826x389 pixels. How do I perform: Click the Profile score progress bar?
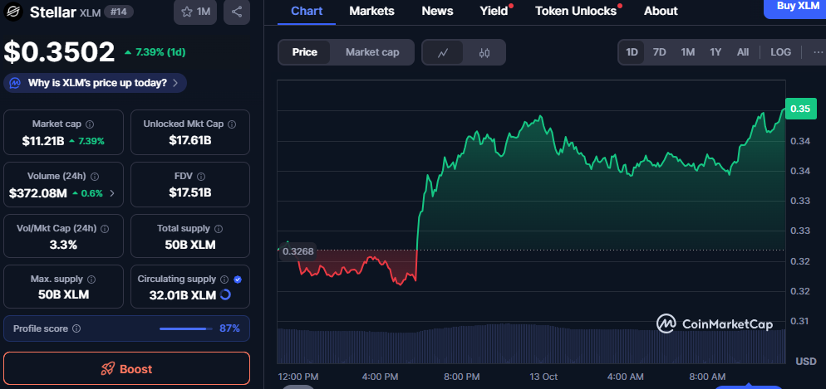point(184,328)
